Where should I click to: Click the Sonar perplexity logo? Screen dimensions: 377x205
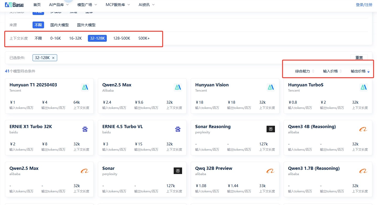tap(178, 171)
